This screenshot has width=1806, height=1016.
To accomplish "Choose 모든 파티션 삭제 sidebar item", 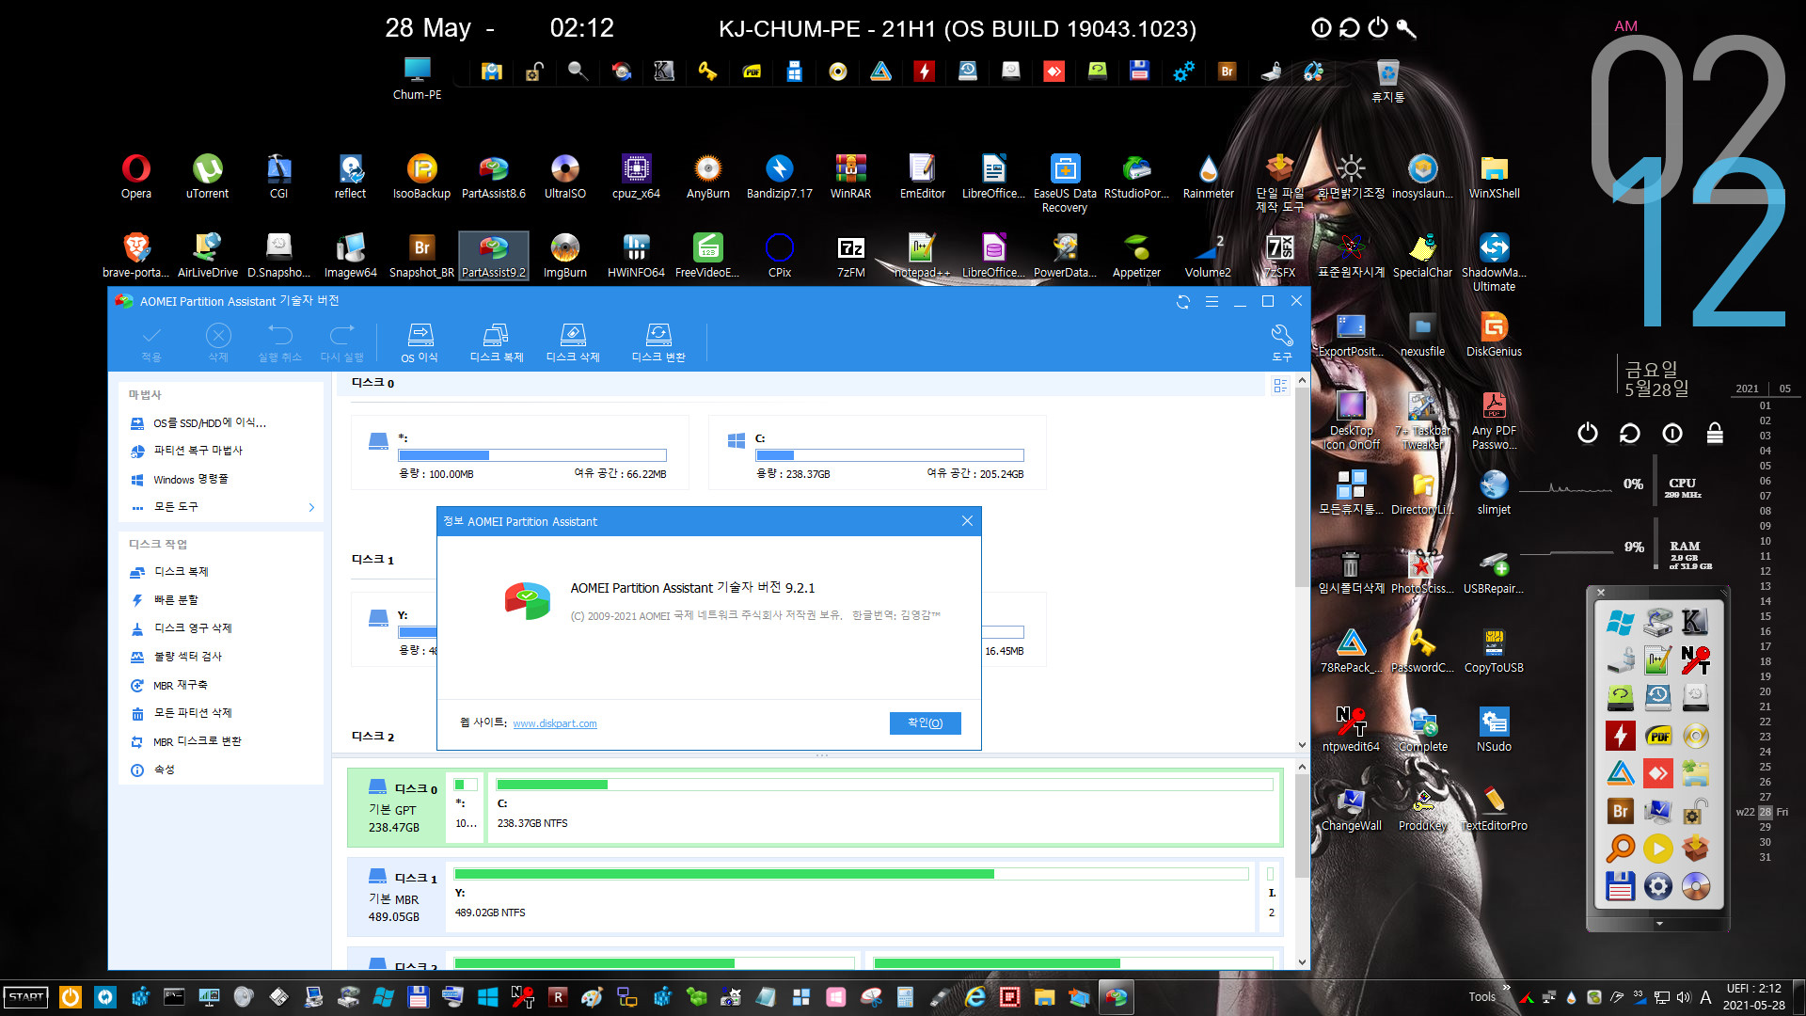I will point(192,713).
